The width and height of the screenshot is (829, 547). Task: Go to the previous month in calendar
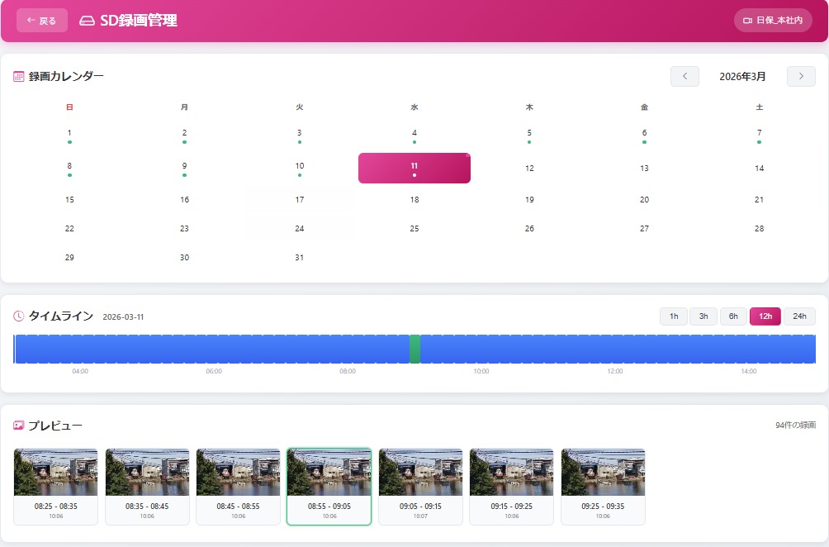(685, 77)
